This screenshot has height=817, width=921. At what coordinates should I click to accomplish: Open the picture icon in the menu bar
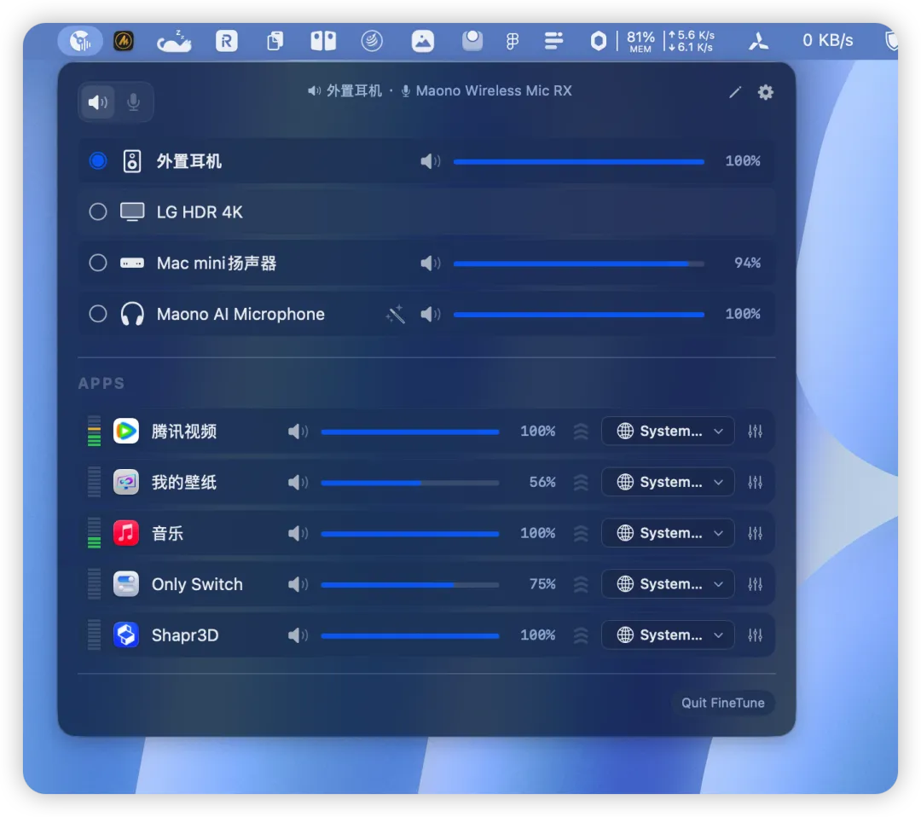click(422, 41)
